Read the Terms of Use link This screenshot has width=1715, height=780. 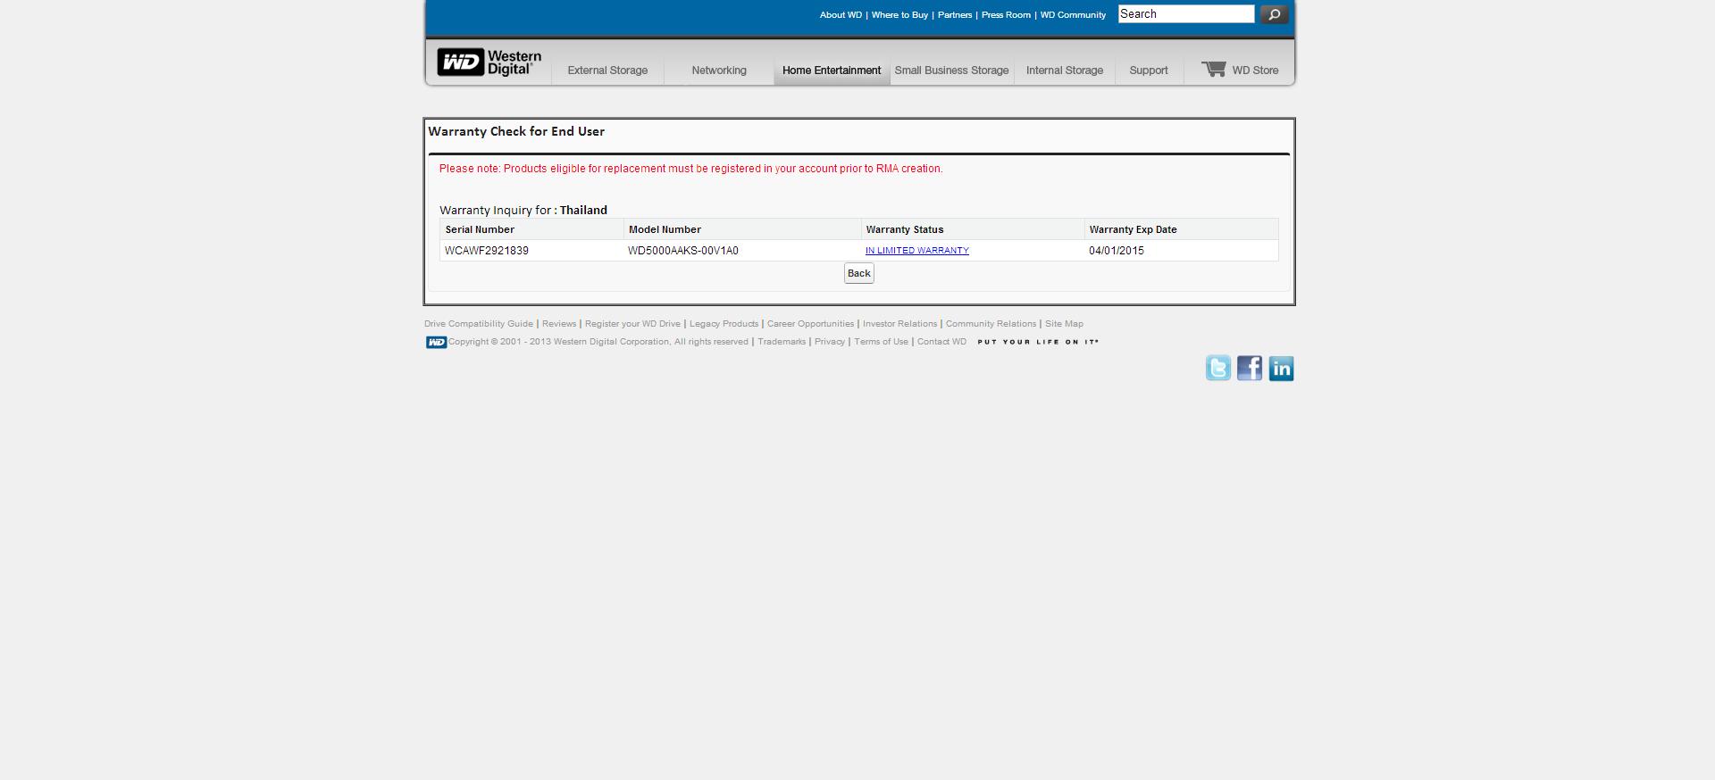tap(881, 342)
